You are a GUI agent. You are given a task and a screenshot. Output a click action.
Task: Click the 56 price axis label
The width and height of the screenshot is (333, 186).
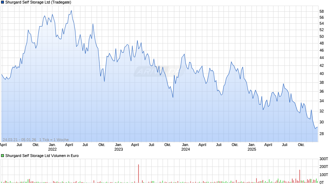tap(322, 17)
